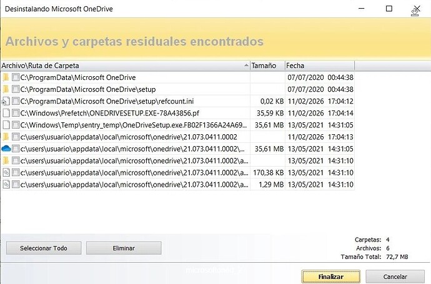The image size is (431, 284).
Task: Click date 11/02/2026 17:04:13
Action: pyautogui.click(x=320, y=137)
